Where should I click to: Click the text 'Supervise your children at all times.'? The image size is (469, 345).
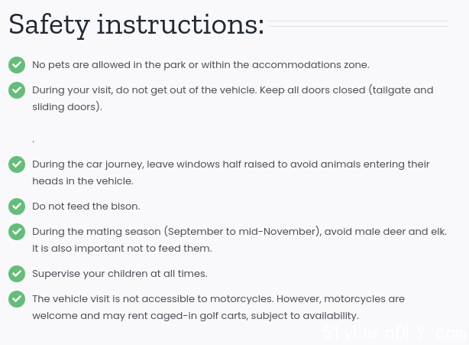[120, 274]
